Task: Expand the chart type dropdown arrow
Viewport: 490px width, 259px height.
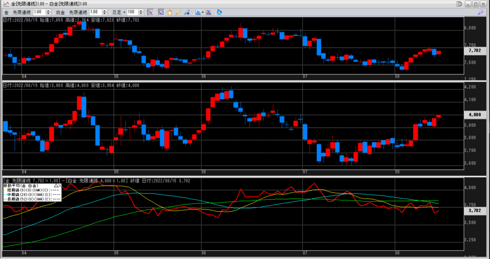Action: click(x=203, y=11)
